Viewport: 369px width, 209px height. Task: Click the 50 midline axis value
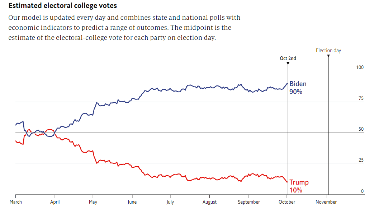(361, 129)
